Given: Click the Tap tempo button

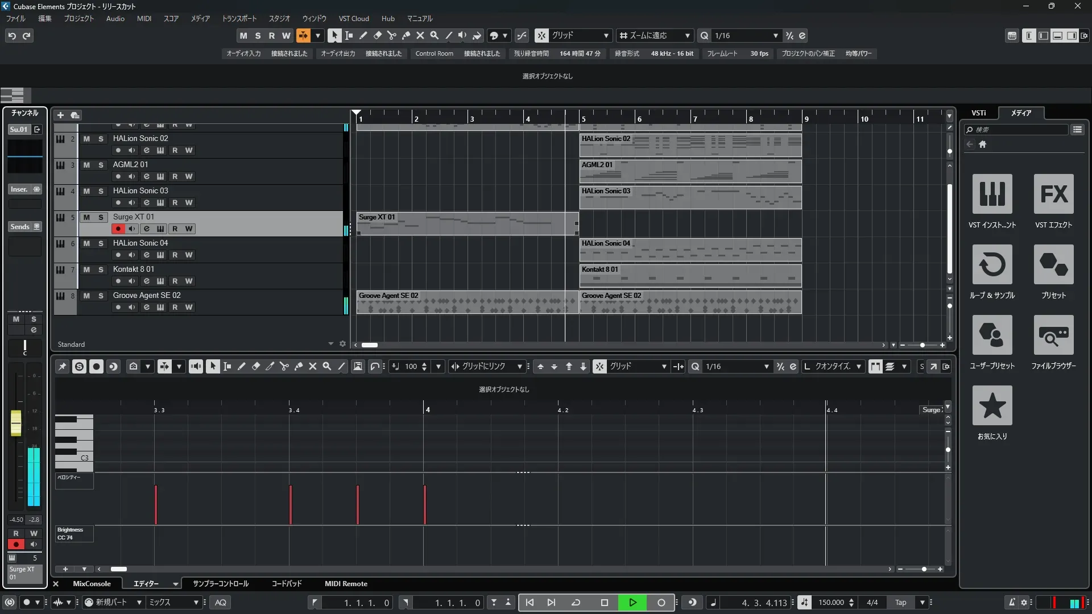Looking at the screenshot, I should pos(900,603).
